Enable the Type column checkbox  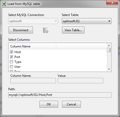[11, 62]
